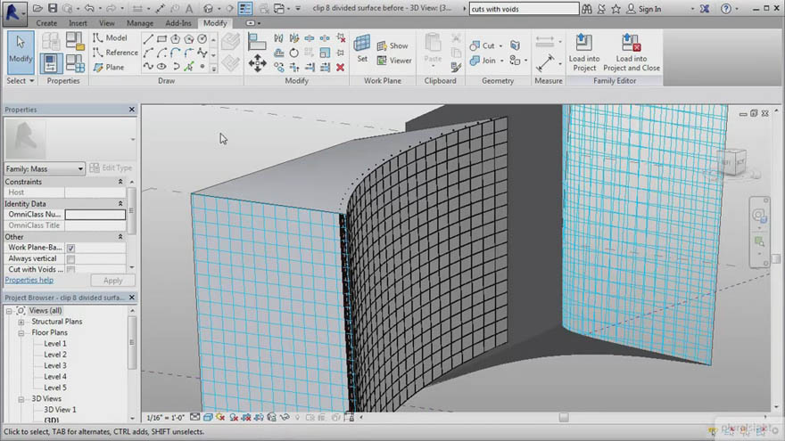785x441 pixels.
Task: Click the Model line button
Action: coord(110,38)
